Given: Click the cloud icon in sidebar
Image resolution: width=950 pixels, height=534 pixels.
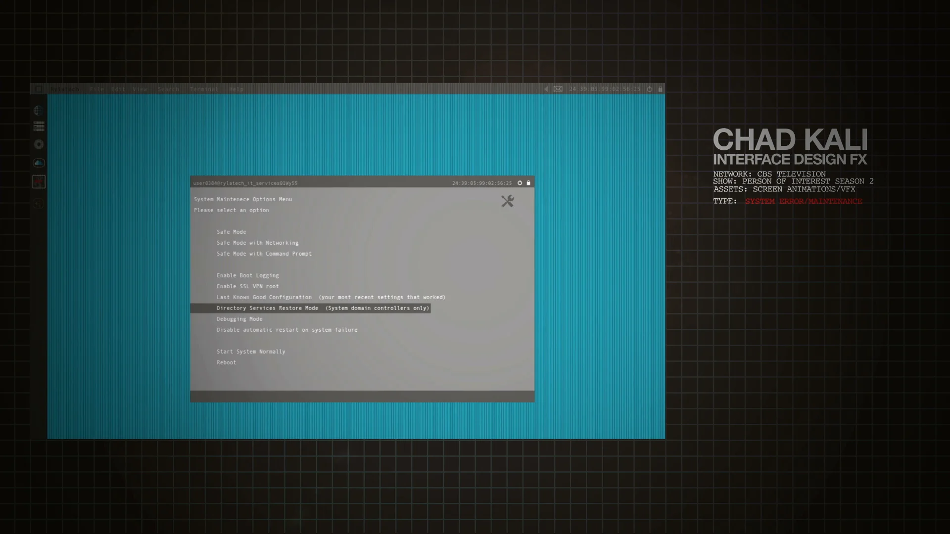Looking at the screenshot, I should coord(39,163).
